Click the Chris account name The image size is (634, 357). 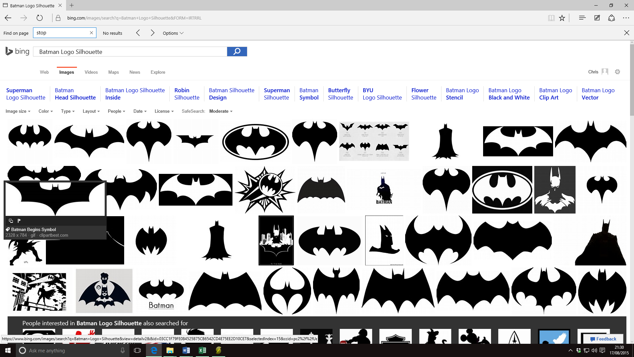(x=593, y=72)
